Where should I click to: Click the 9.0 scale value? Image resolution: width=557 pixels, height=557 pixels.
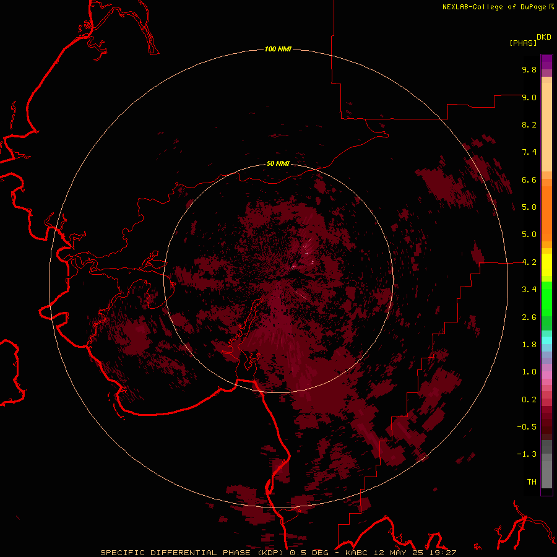click(x=529, y=97)
